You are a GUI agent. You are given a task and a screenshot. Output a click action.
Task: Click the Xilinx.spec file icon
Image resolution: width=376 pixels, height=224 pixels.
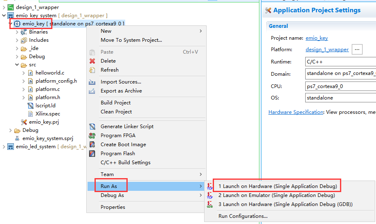click(x=30, y=114)
